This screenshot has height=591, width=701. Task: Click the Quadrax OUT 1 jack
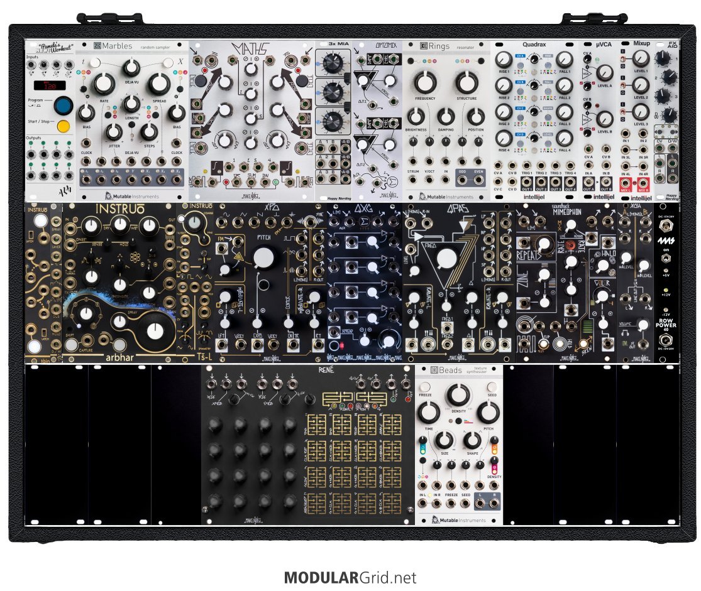click(527, 182)
